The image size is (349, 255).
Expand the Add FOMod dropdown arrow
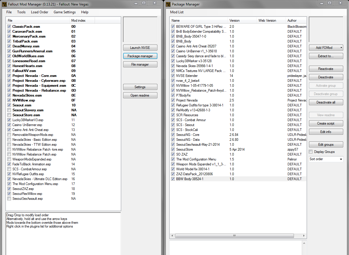click(341, 48)
